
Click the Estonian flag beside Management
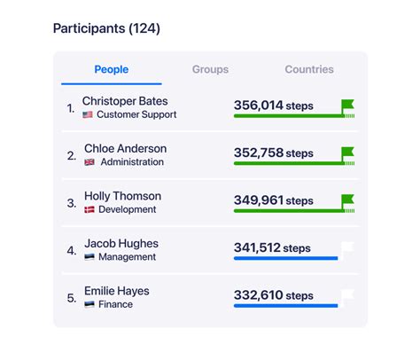click(x=89, y=257)
